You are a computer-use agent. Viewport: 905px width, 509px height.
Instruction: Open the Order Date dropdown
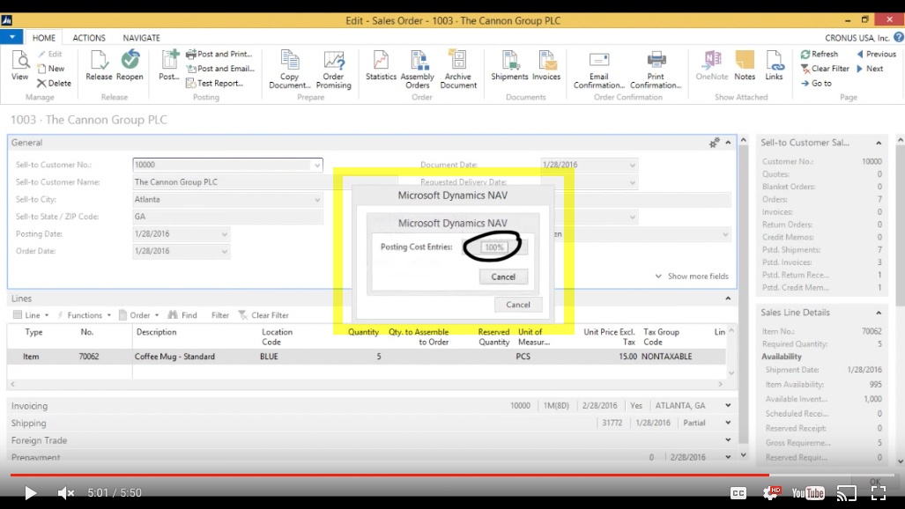(224, 252)
